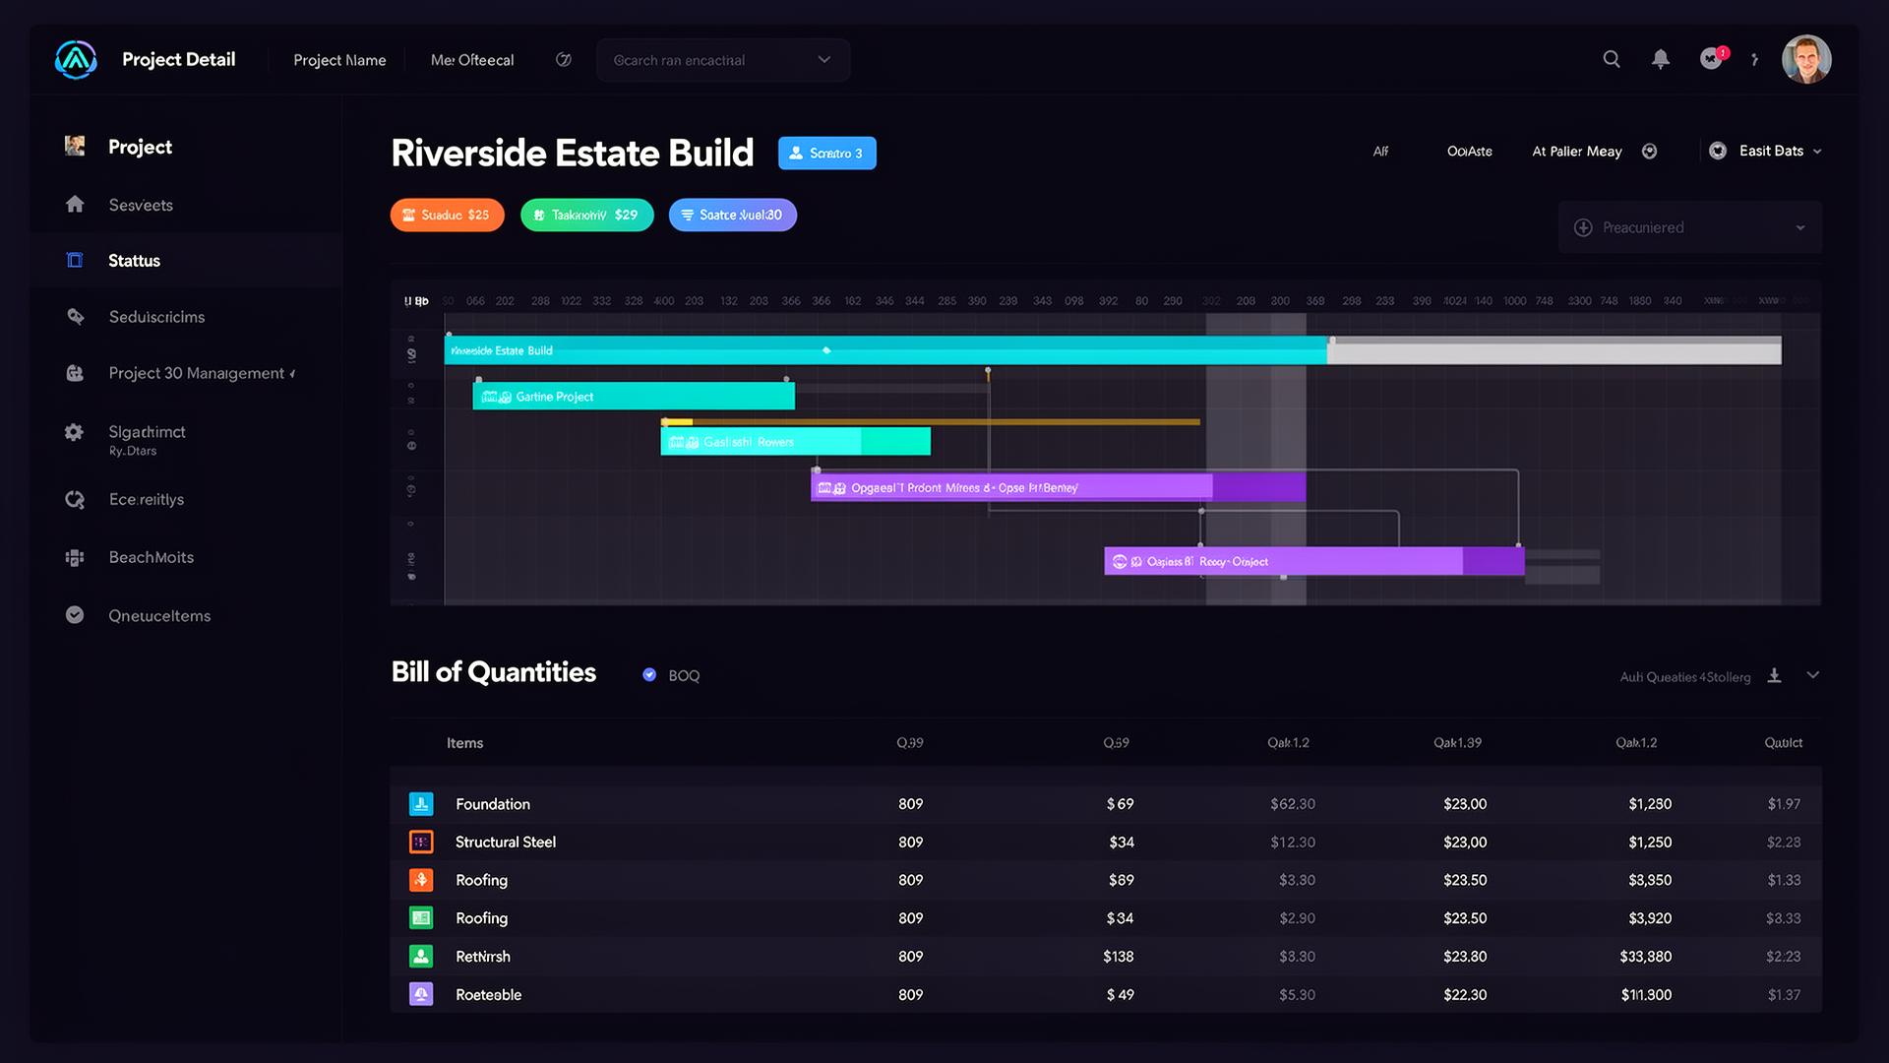Click the Sesveets home icon
Screen dimensions: 1889x1063
(x=75, y=205)
